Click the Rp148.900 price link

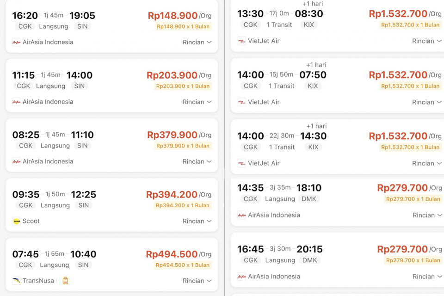pyautogui.click(x=173, y=15)
